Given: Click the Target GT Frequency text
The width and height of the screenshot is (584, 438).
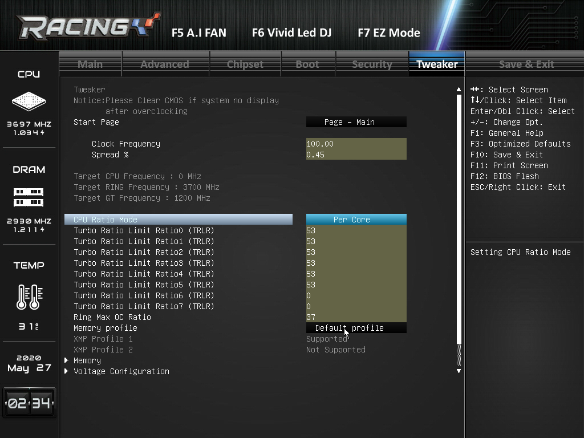Looking at the screenshot, I should [x=142, y=198].
